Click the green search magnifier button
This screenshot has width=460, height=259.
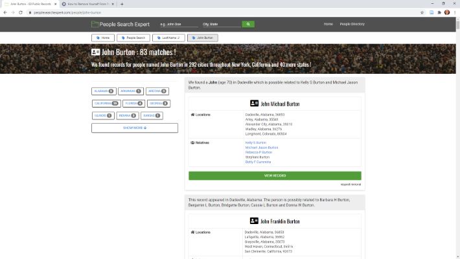(x=248, y=24)
